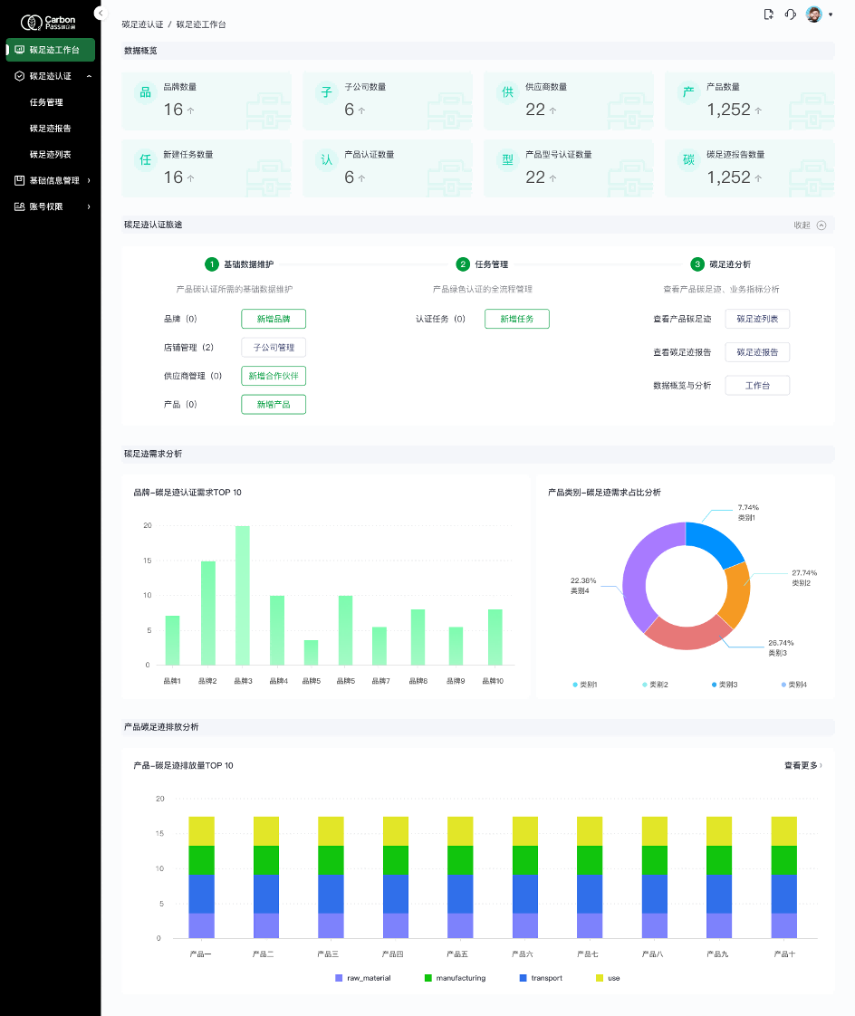Click the 工作台 button
Viewport: 855px width, 1016px height.
click(757, 386)
